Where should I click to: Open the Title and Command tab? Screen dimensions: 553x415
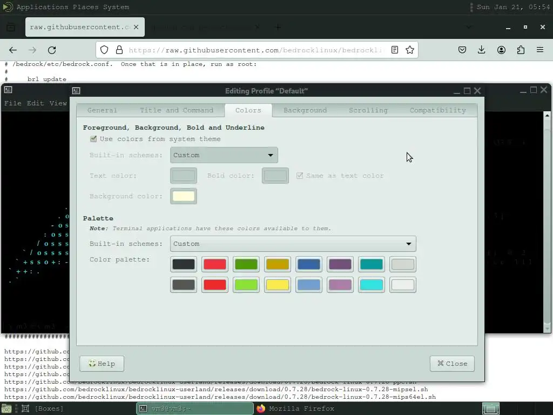click(177, 110)
